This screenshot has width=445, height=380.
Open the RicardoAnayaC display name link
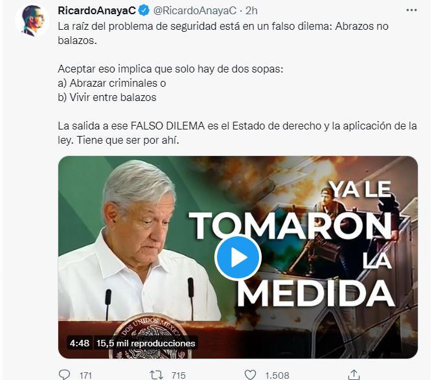click(x=97, y=11)
